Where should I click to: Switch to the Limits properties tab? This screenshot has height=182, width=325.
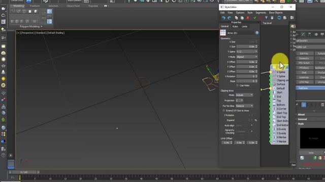click(x=244, y=27)
